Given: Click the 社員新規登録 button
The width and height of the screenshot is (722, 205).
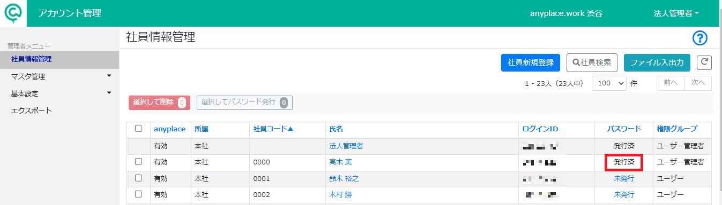Looking at the screenshot, I should (x=531, y=62).
